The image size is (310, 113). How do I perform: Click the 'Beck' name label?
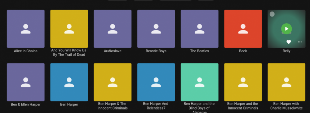click(x=243, y=51)
